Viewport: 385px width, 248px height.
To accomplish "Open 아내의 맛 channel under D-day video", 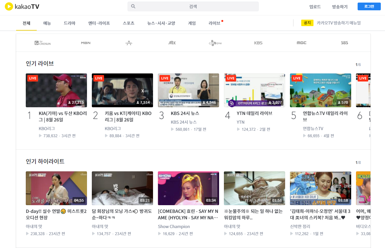I will coord(34,226).
